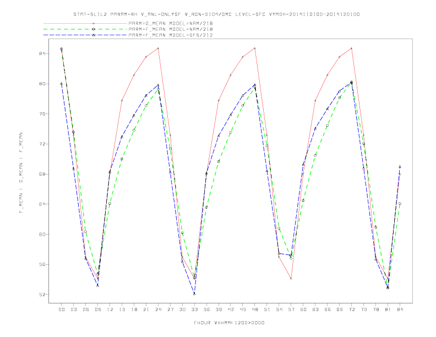Click the y-axis tick label 80
This screenshot has width=436, height=337.
click(x=42, y=84)
